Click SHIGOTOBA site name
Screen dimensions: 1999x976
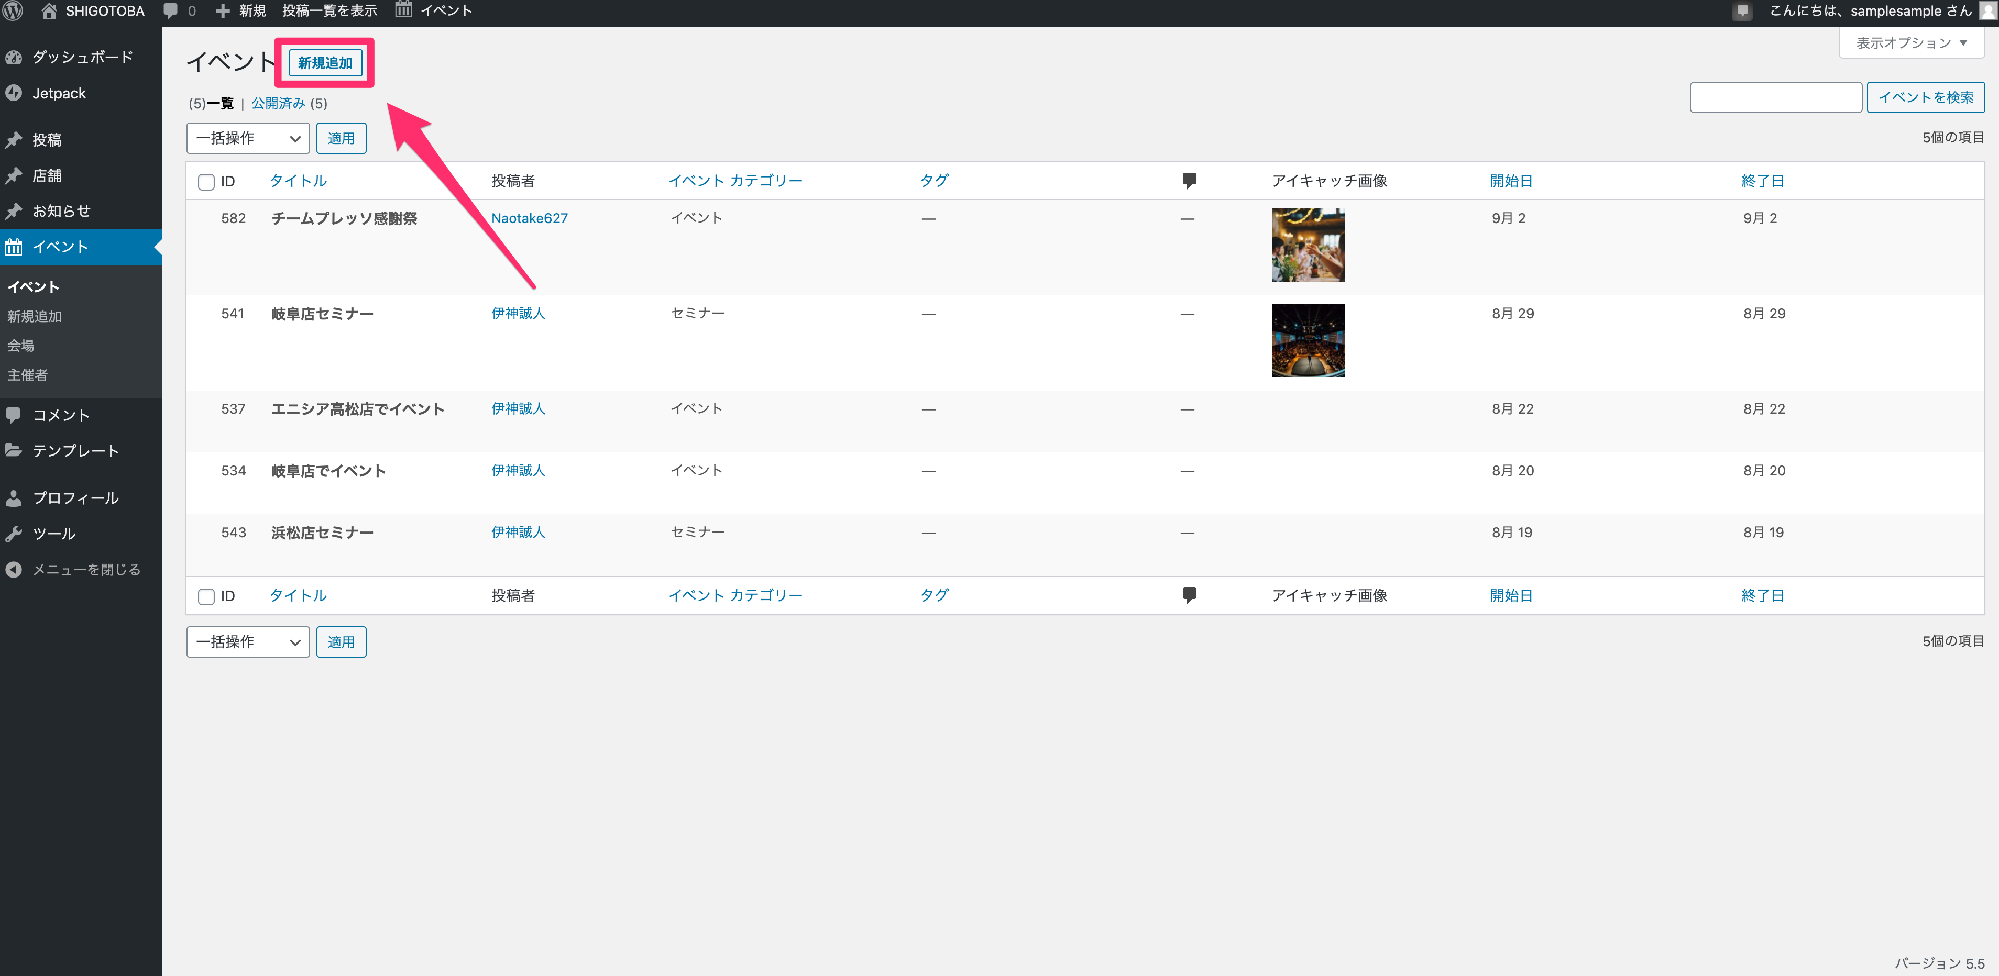[x=105, y=11]
